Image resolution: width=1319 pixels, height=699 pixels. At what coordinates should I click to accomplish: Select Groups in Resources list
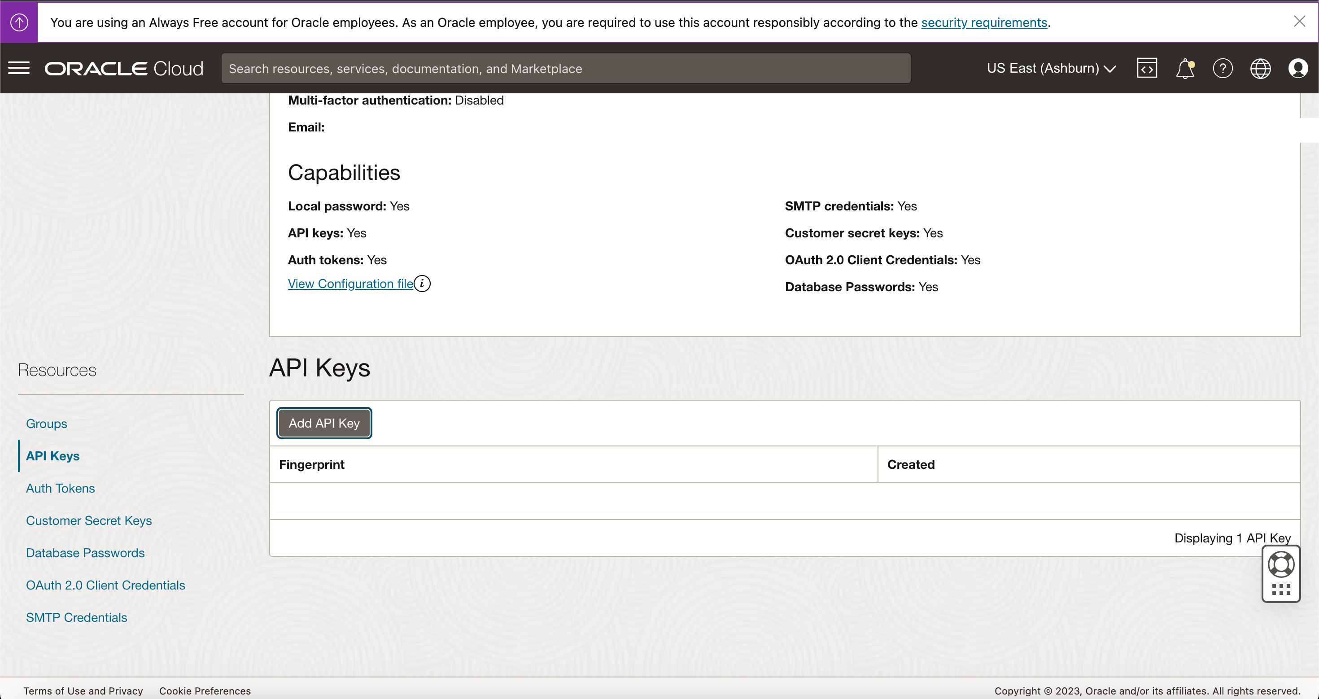47,424
